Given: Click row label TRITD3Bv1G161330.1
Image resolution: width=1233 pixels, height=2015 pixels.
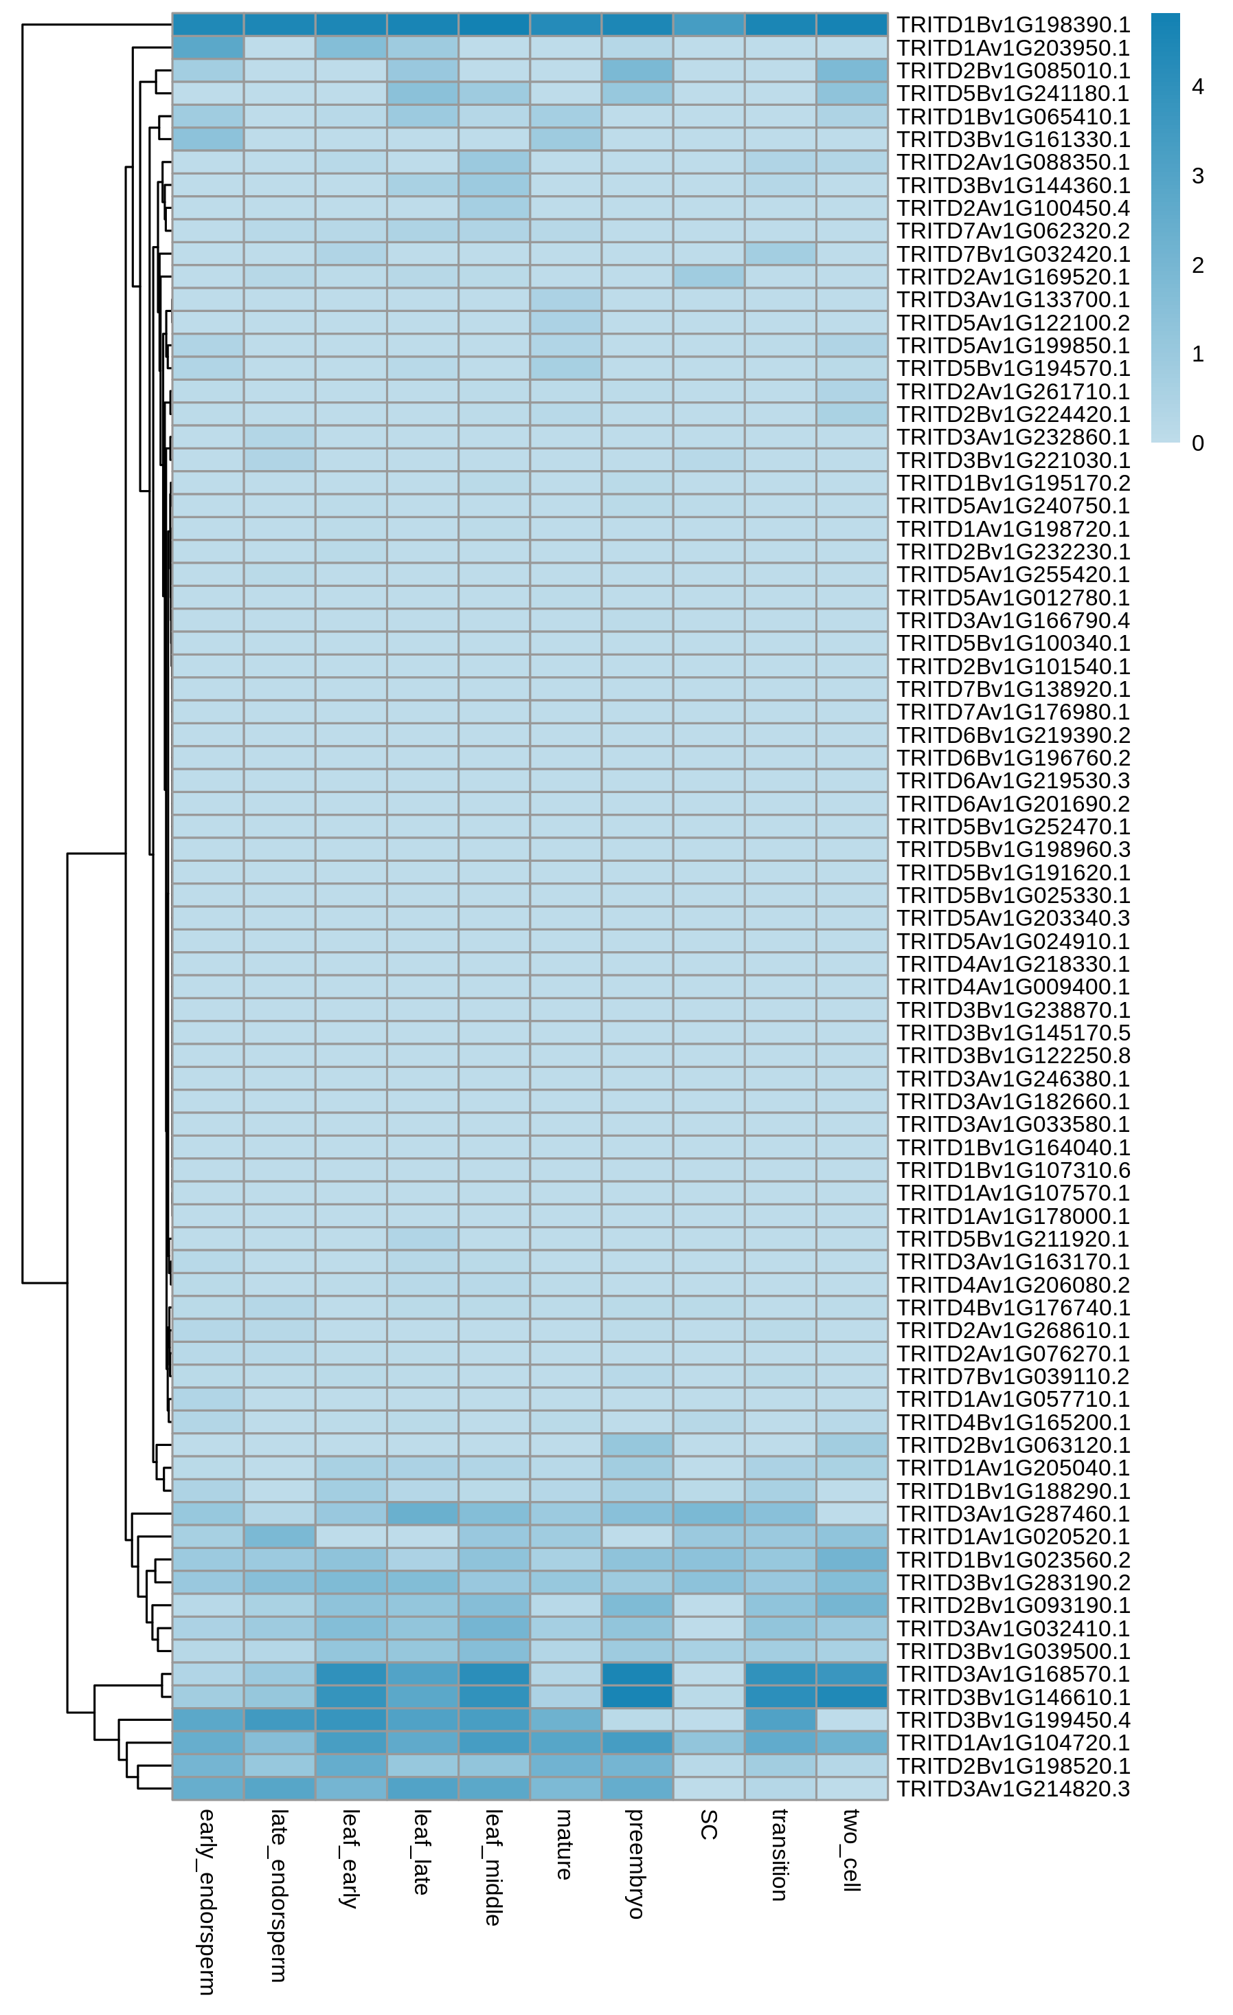Looking at the screenshot, I should 1013,140.
